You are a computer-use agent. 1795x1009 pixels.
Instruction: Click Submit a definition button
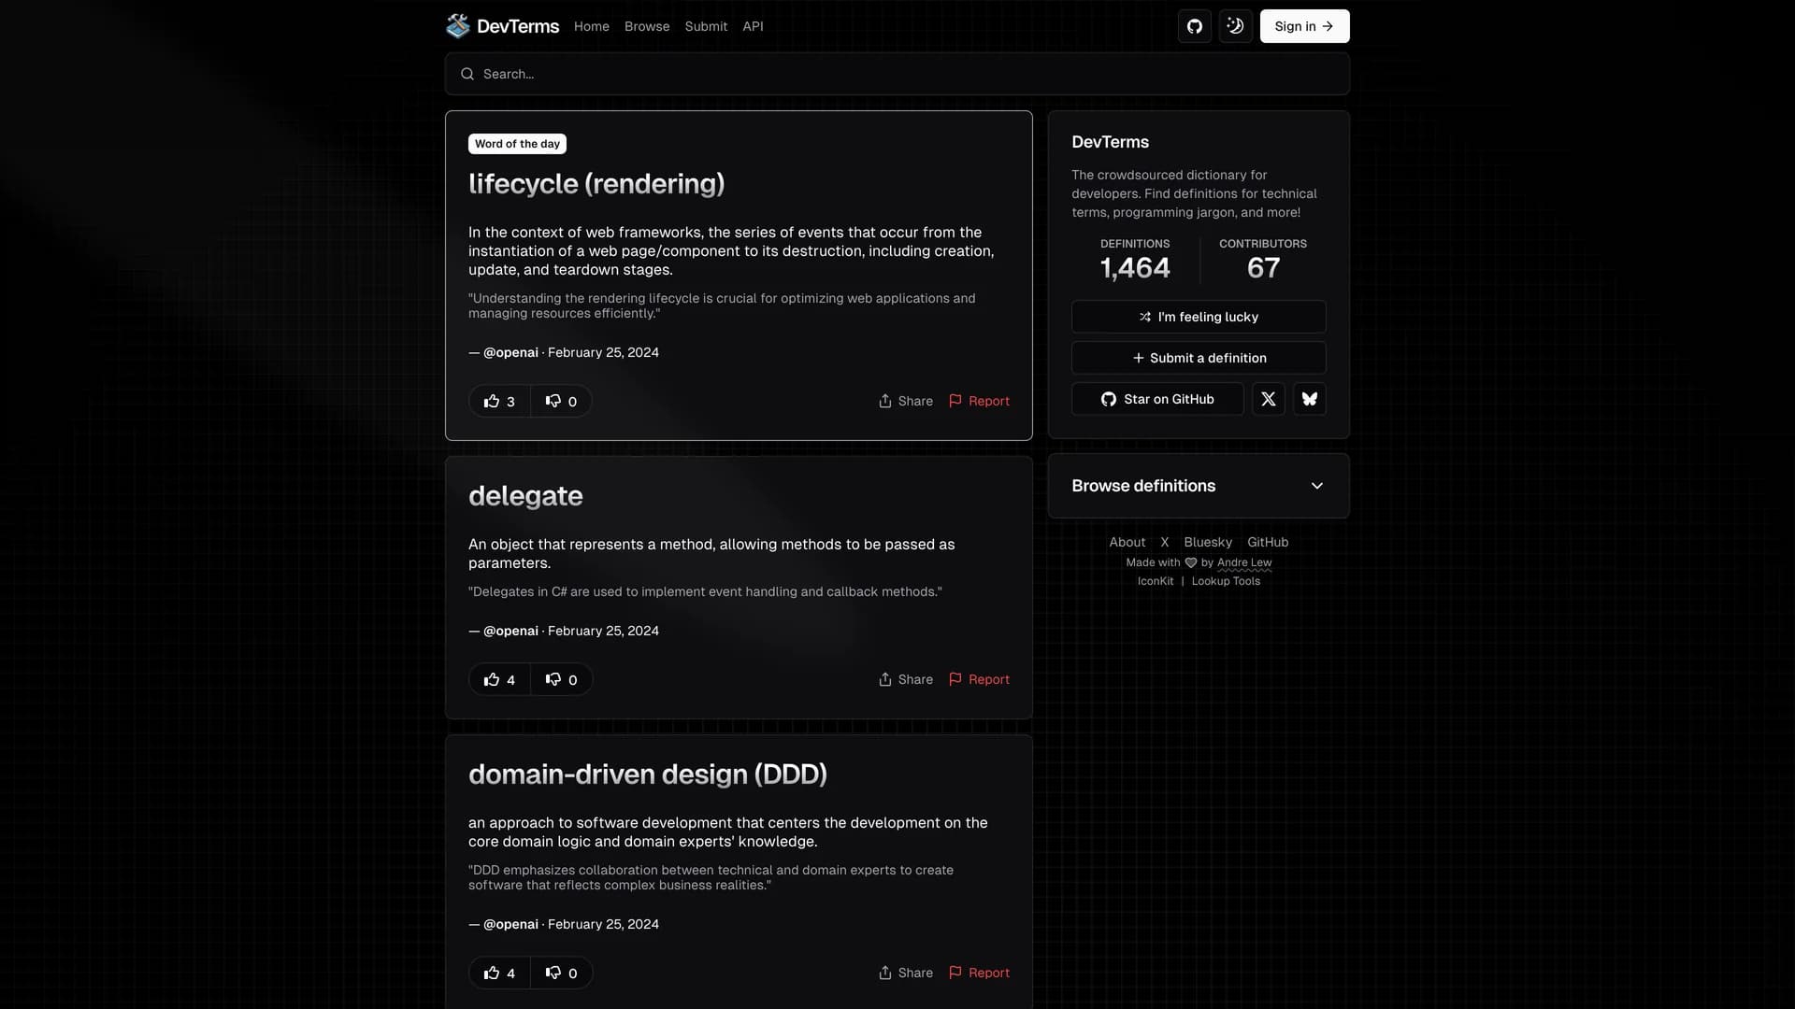coord(1199,358)
